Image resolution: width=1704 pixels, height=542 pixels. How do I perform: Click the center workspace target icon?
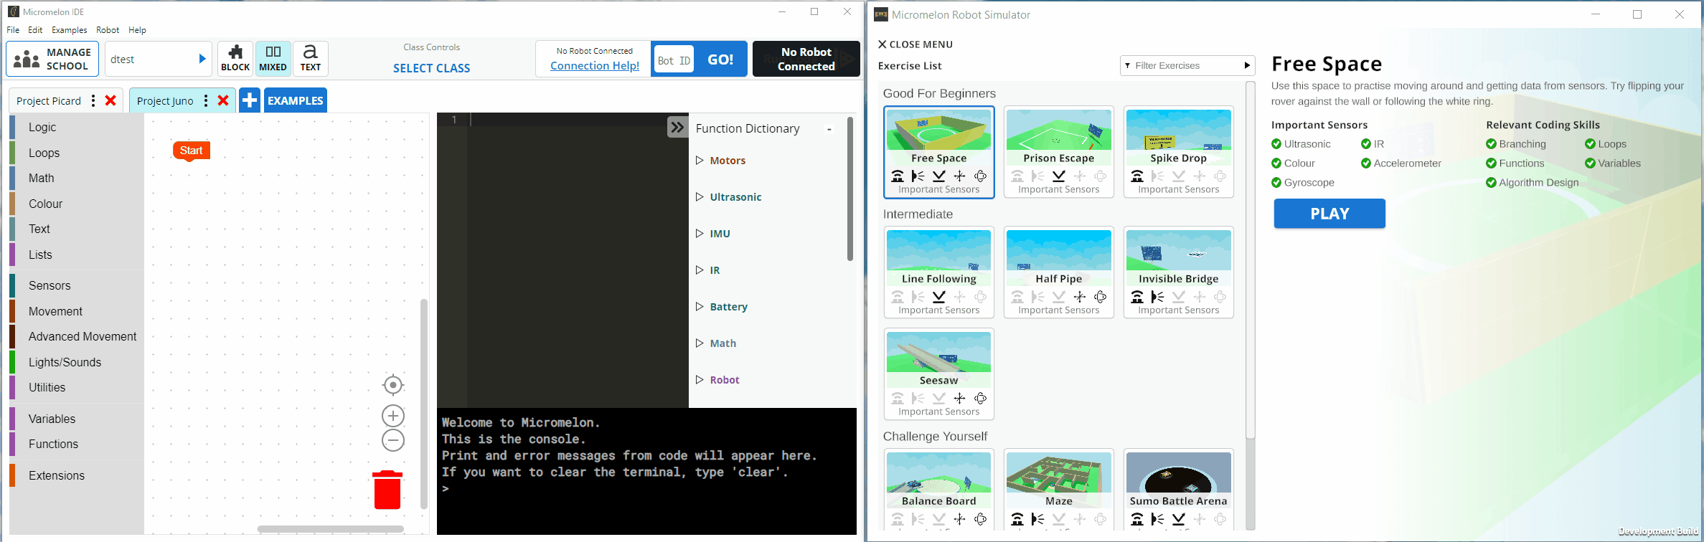[393, 385]
